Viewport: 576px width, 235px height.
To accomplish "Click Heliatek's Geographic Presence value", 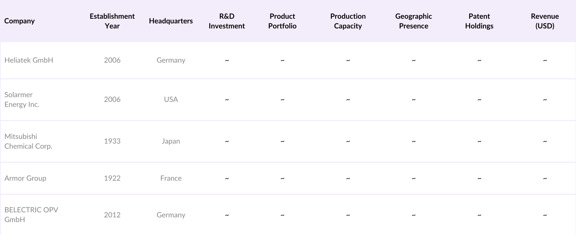I will point(413,60).
